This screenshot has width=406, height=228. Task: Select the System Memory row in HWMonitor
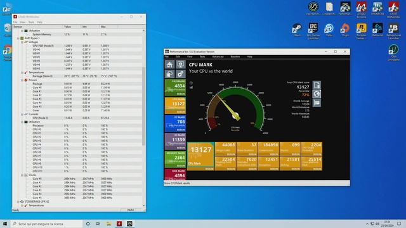(77, 34)
